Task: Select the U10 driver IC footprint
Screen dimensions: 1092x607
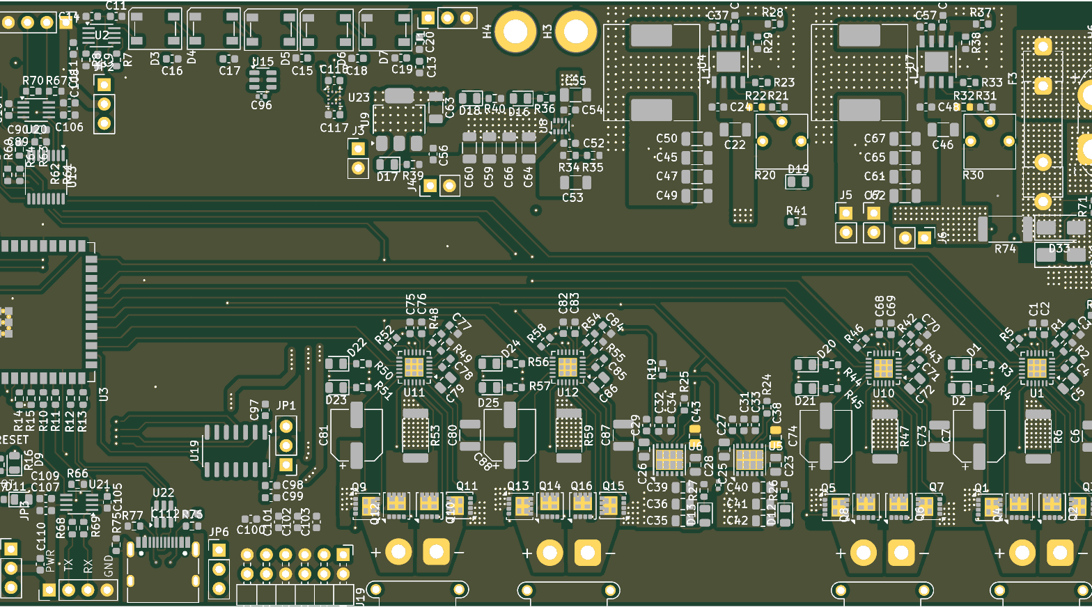Action: pos(883,368)
